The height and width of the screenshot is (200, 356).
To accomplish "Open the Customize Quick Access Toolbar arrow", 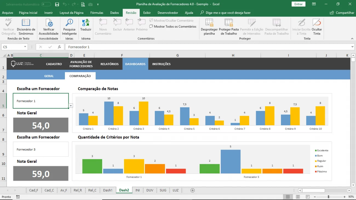I will [98, 4].
